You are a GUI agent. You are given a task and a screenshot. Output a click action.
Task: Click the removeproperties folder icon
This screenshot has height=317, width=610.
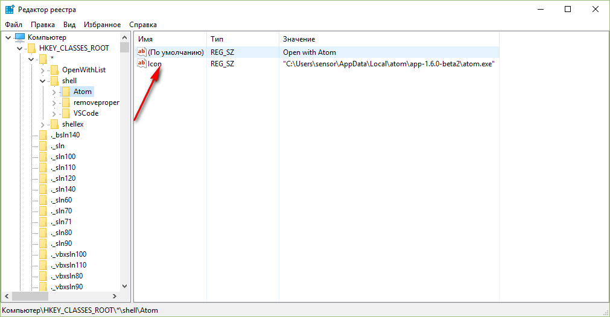coord(66,102)
